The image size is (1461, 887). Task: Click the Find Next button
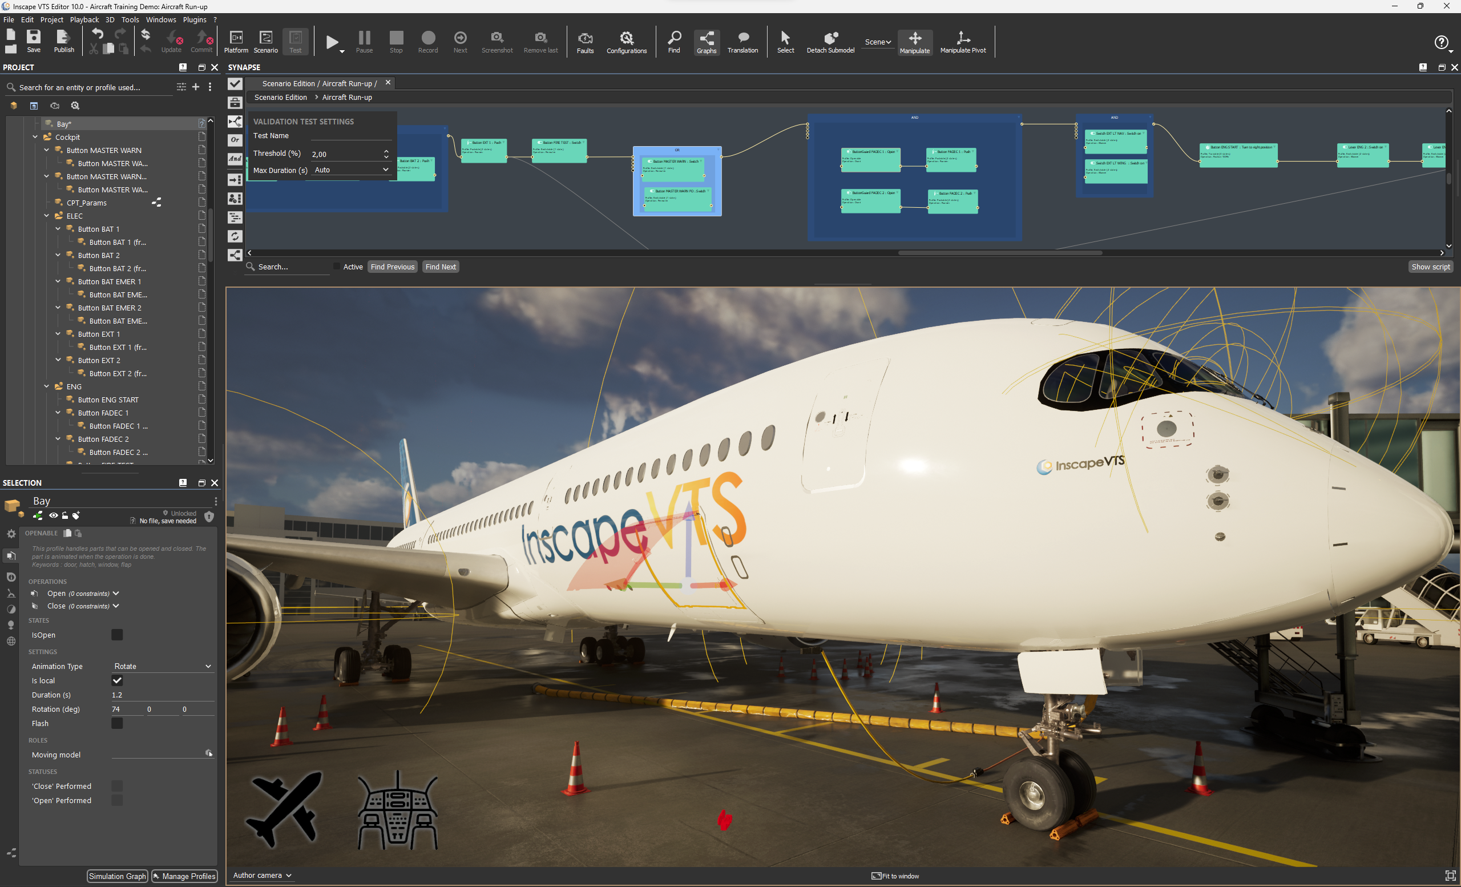[x=441, y=267]
